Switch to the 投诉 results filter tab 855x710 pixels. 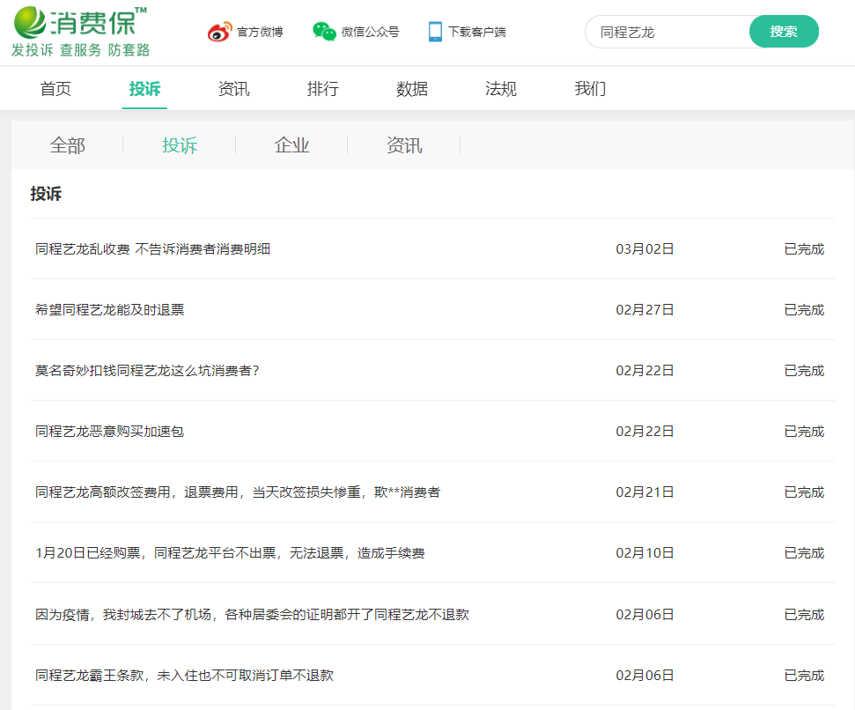tap(180, 145)
